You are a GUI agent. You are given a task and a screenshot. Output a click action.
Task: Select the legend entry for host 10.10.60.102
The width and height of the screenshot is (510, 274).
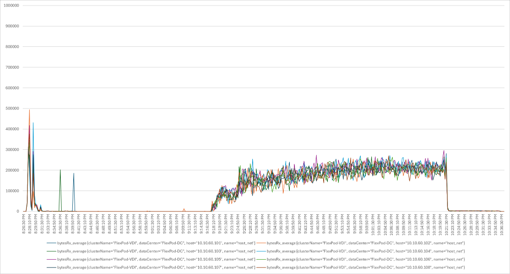(x=360, y=243)
